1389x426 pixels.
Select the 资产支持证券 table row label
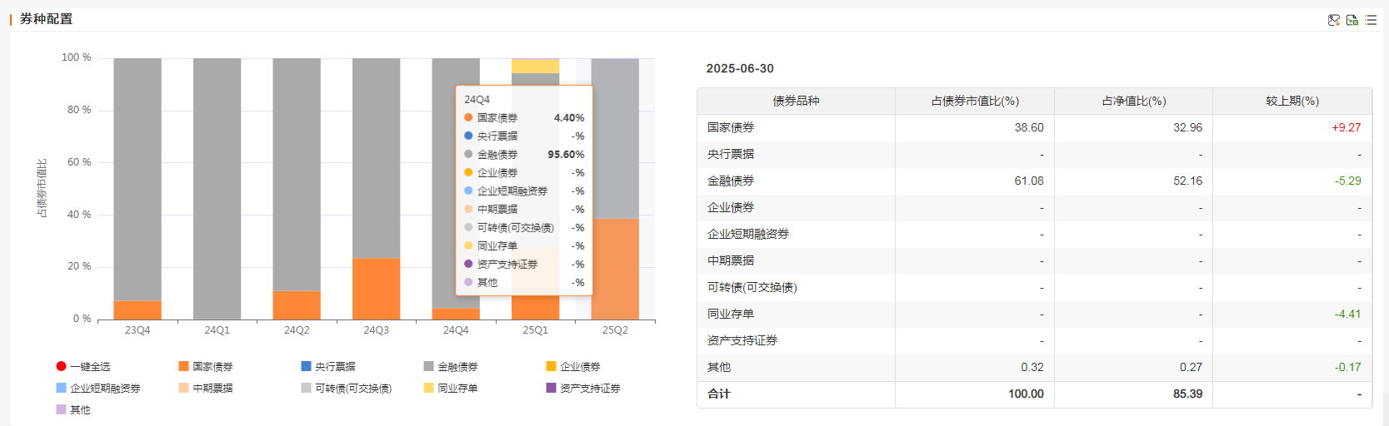click(x=742, y=340)
